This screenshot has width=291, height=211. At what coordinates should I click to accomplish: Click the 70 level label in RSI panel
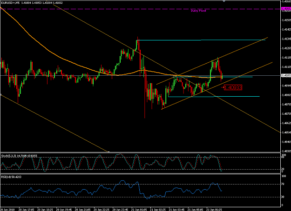point(283,184)
